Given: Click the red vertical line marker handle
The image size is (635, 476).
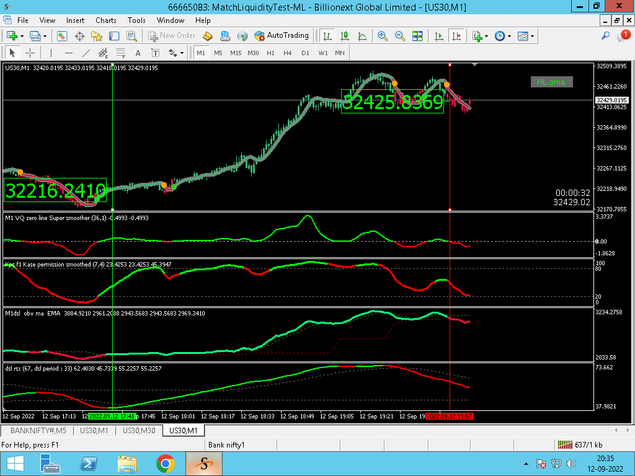Looking at the screenshot, I should (x=450, y=64).
